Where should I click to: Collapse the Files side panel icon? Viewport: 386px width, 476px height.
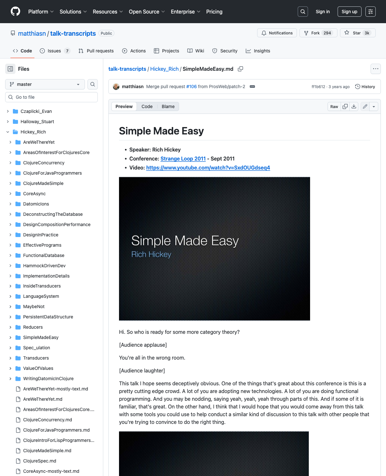click(10, 69)
